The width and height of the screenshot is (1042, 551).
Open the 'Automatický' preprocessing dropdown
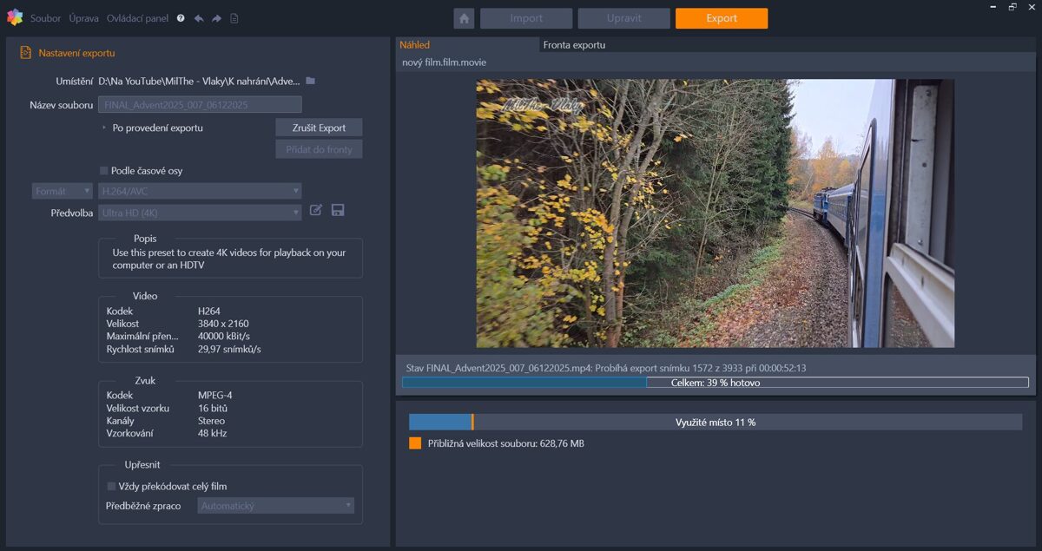coord(275,505)
